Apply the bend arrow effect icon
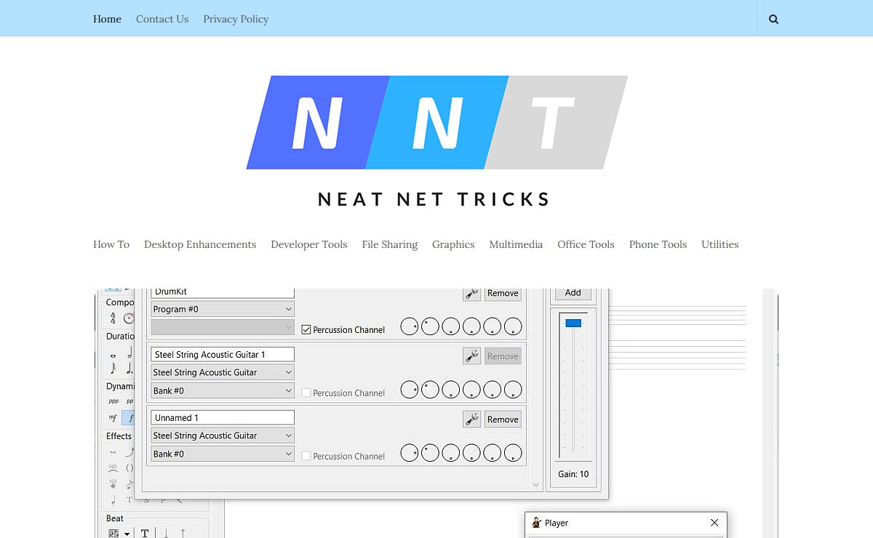Screen dimensions: 873x538 (129, 451)
